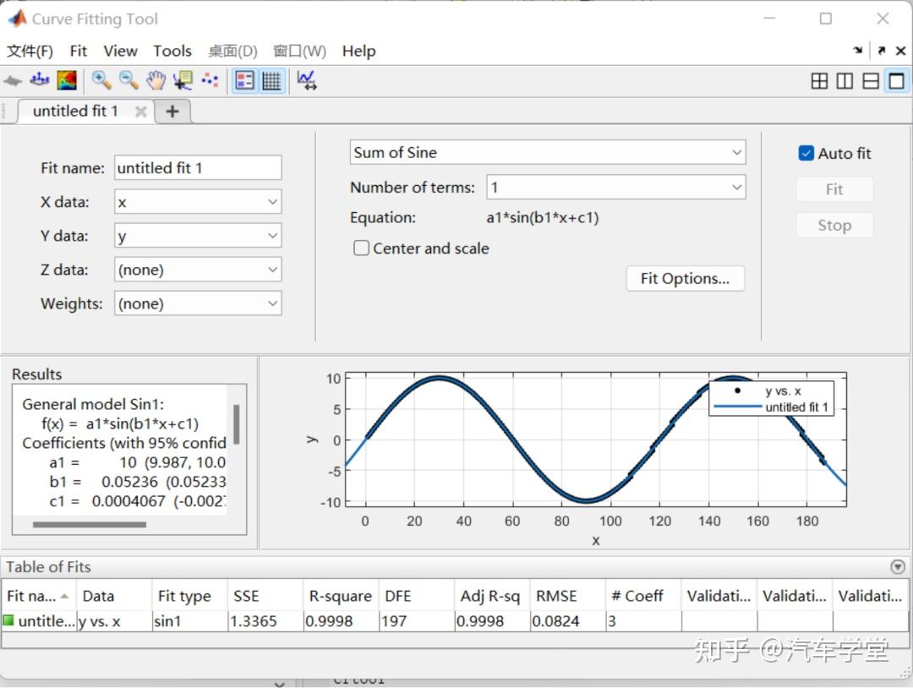Open the Tools menu
Screen dimensions: 913x688
172,51
